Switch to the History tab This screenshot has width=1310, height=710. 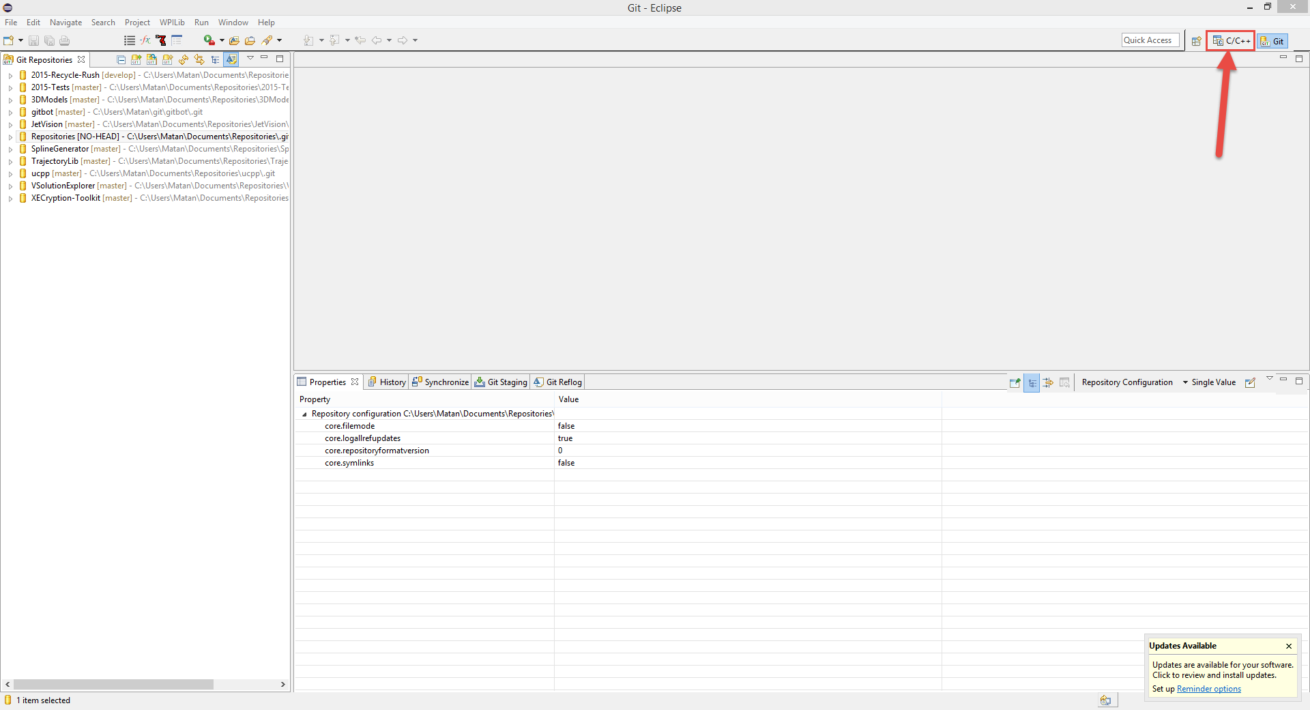click(387, 382)
